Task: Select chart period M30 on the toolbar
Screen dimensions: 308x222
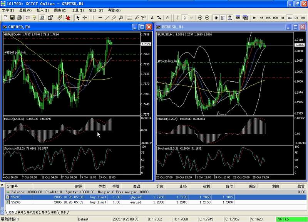Action: (x=276, y=17)
